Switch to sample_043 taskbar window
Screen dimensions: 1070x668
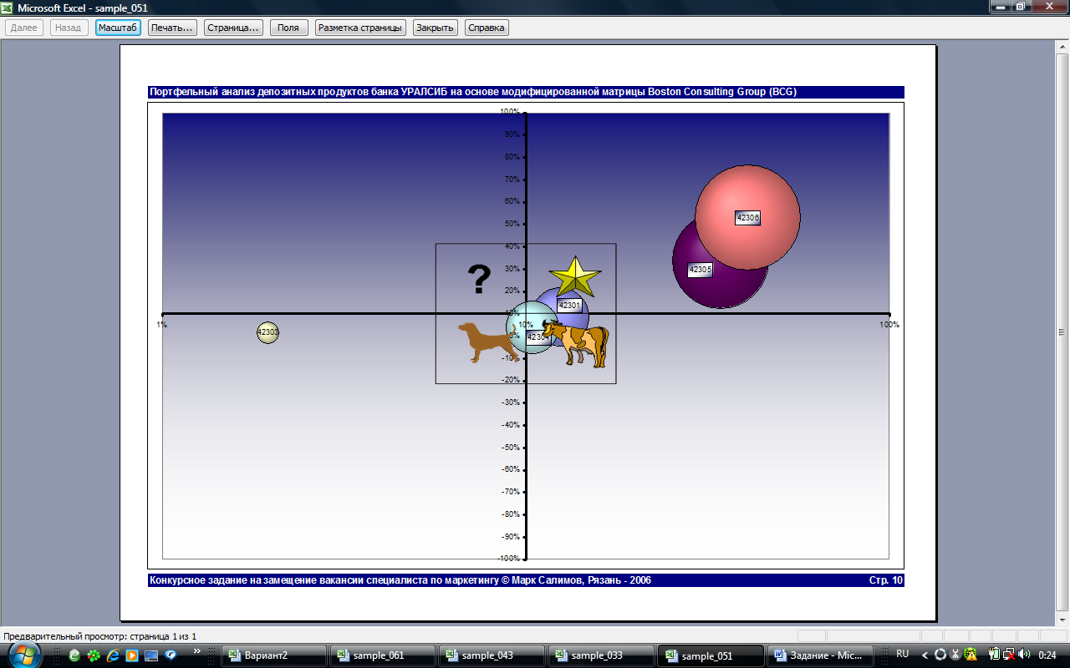pos(492,655)
